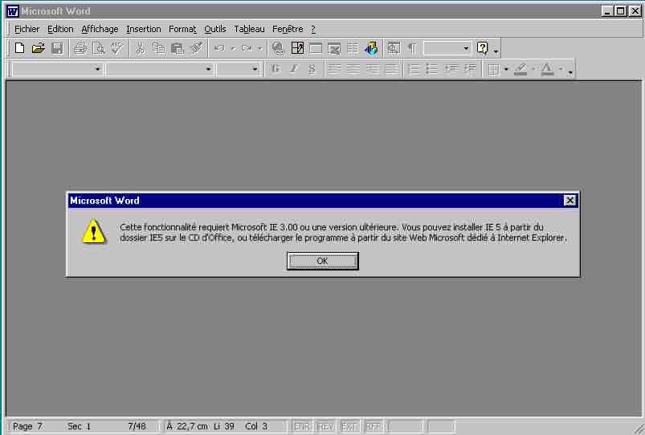Click the Insert Table icon
The width and height of the screenshot is (645, 435).
pos(316,48)
